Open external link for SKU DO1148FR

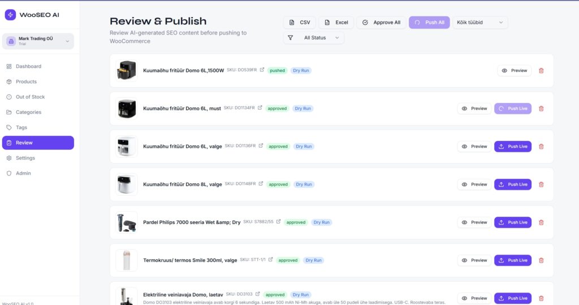point(261,184)
